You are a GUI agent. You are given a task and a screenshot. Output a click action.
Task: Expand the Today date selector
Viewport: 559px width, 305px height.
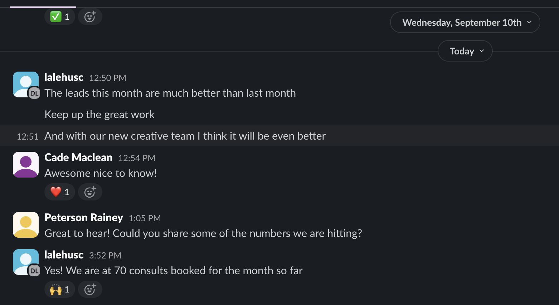click(x=465, y=51)
